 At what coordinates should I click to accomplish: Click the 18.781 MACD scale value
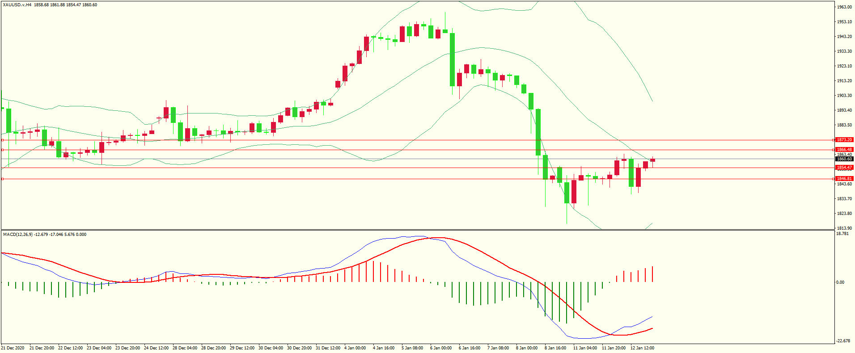pos(842,234)
